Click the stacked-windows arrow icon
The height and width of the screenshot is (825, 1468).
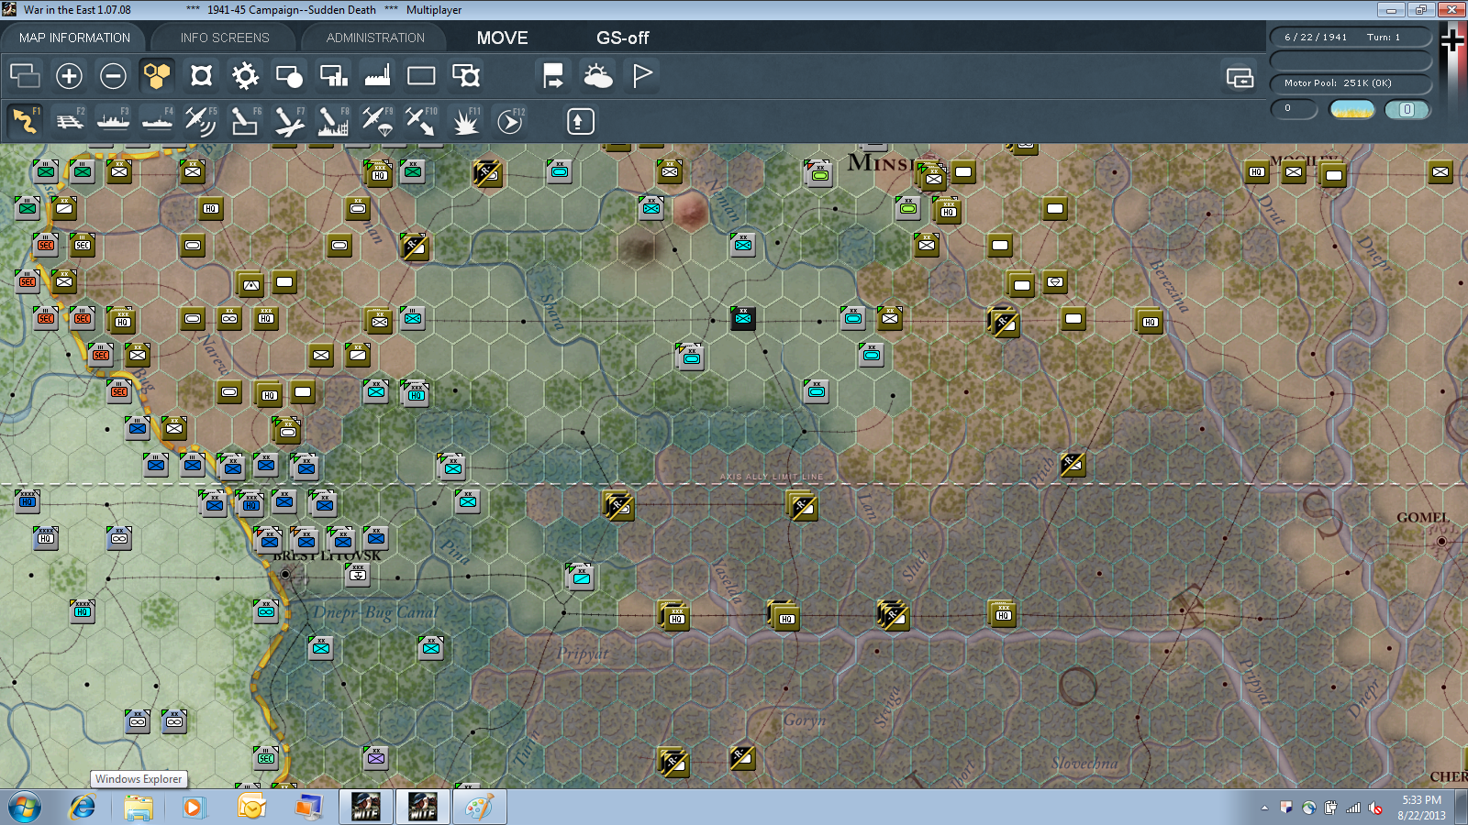1240,77
